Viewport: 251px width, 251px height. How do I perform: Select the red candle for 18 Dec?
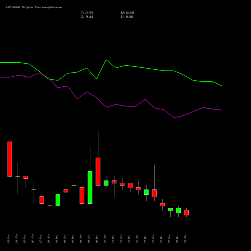pos(154,193)
